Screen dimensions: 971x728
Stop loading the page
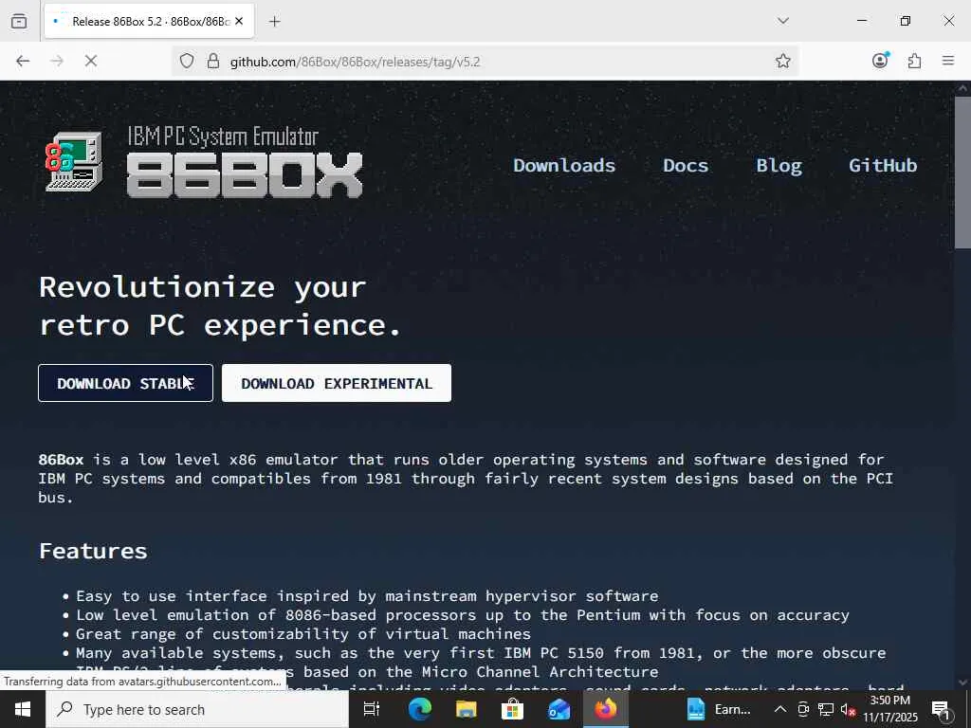91,61
